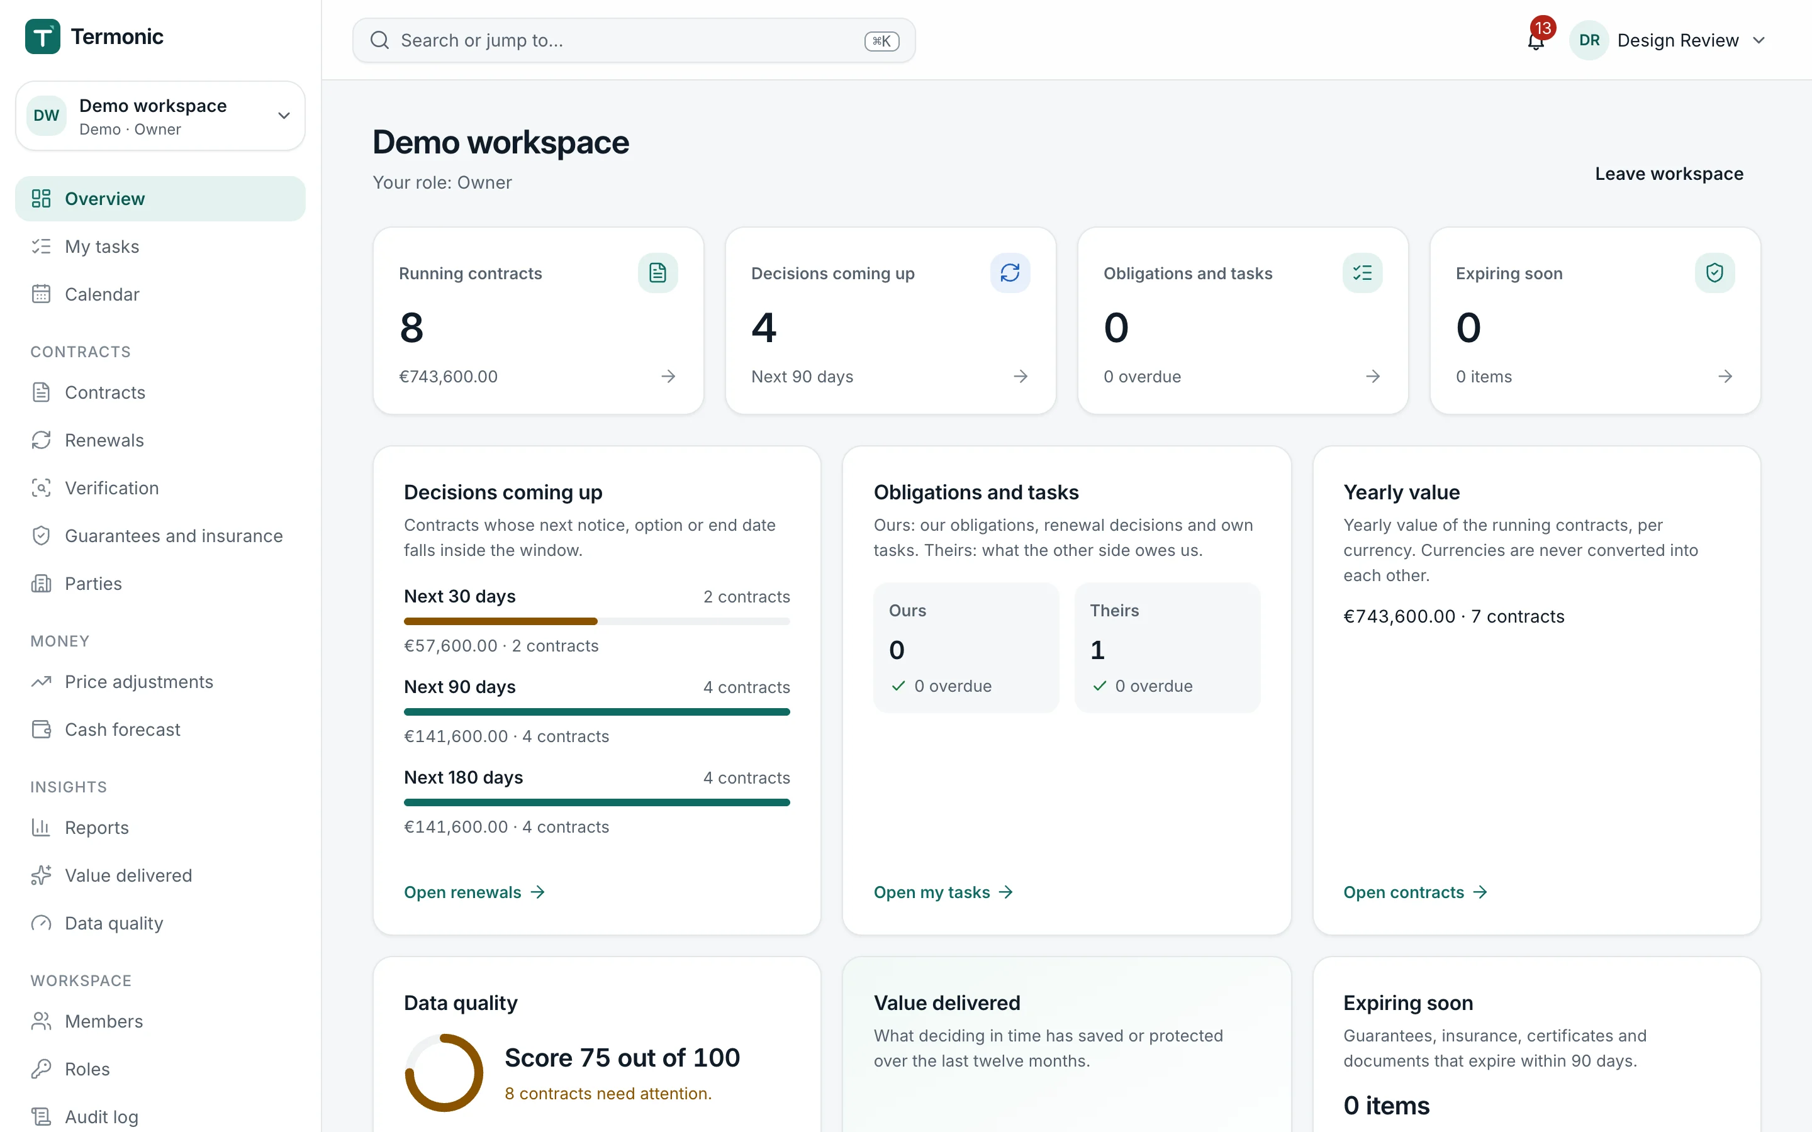1812x1132 pixels.
Task: Click the search magnifier icon
Action: pyautogui.click(x=379, y=40)
